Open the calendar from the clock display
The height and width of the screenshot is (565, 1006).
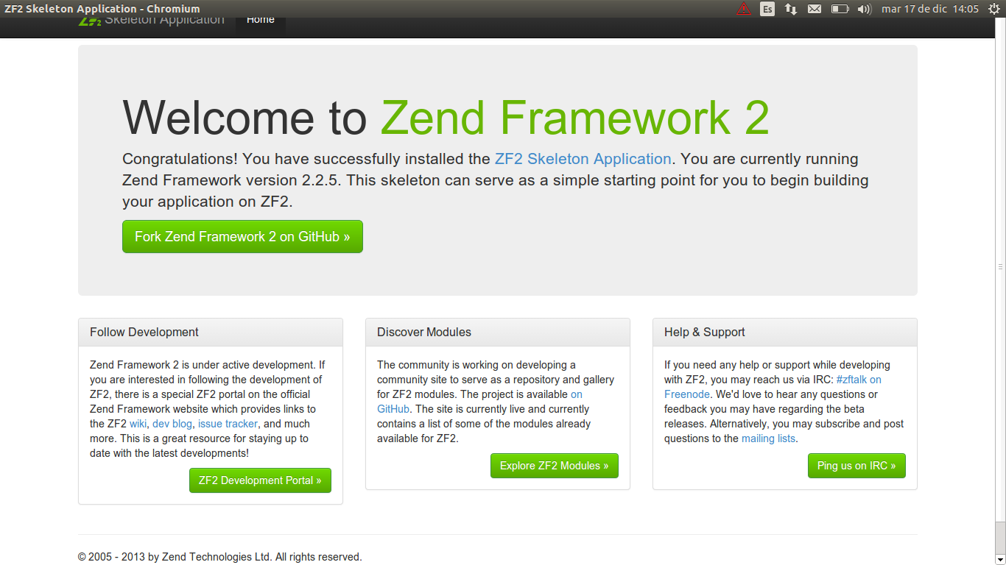(929, 9)
